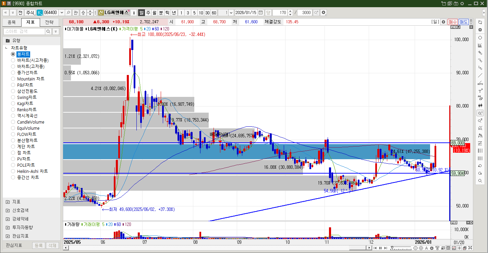Click the zoom-in plus circle icon

(x=420, y=248)
